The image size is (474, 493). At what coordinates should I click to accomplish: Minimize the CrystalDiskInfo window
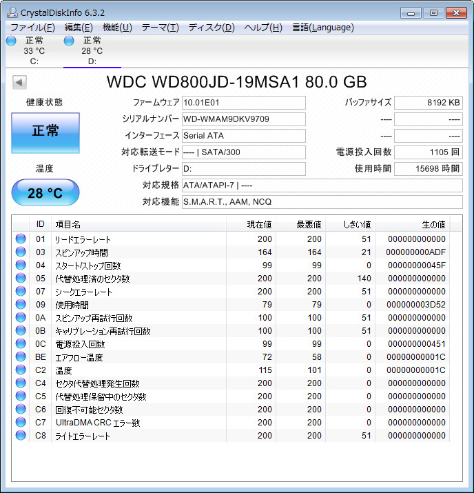click(x=411, y=13)
